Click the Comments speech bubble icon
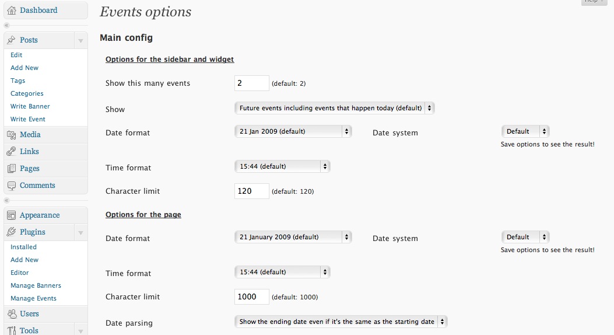 click(12, 186)
